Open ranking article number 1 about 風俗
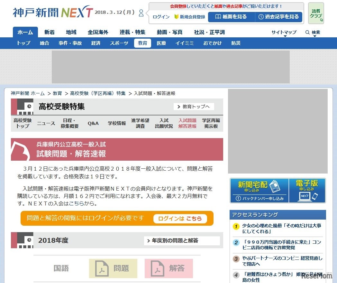337x283 pixels. (282, 229)
